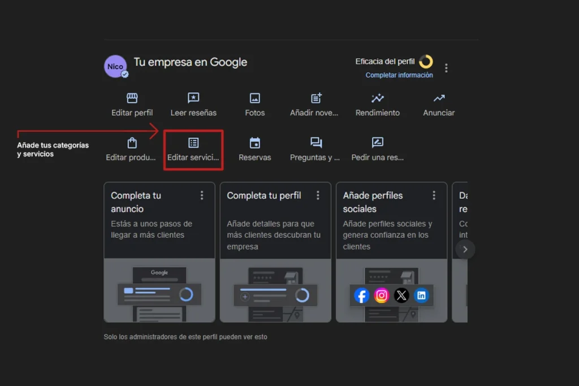The height and width of the screenshot is (386, 579).
Task: Select the Completa tu perfil title
Action: point(264,196)
